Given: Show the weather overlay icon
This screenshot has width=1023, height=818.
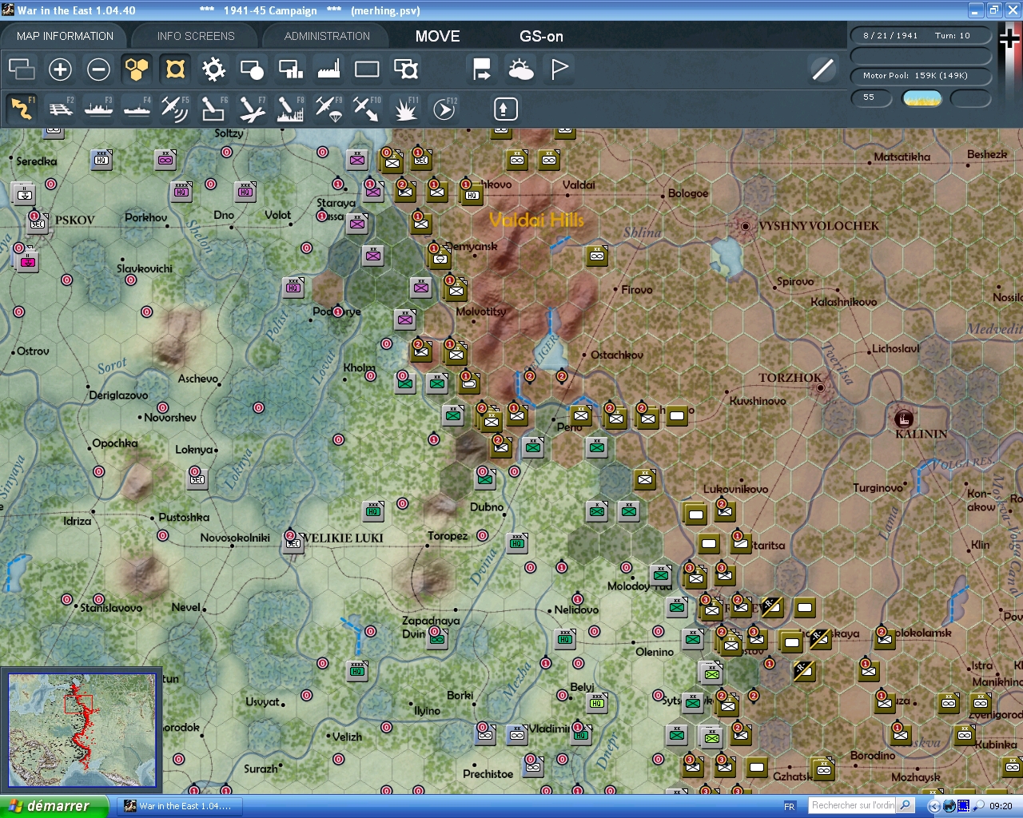Looking at the screenshot, I should pos(520,69).
